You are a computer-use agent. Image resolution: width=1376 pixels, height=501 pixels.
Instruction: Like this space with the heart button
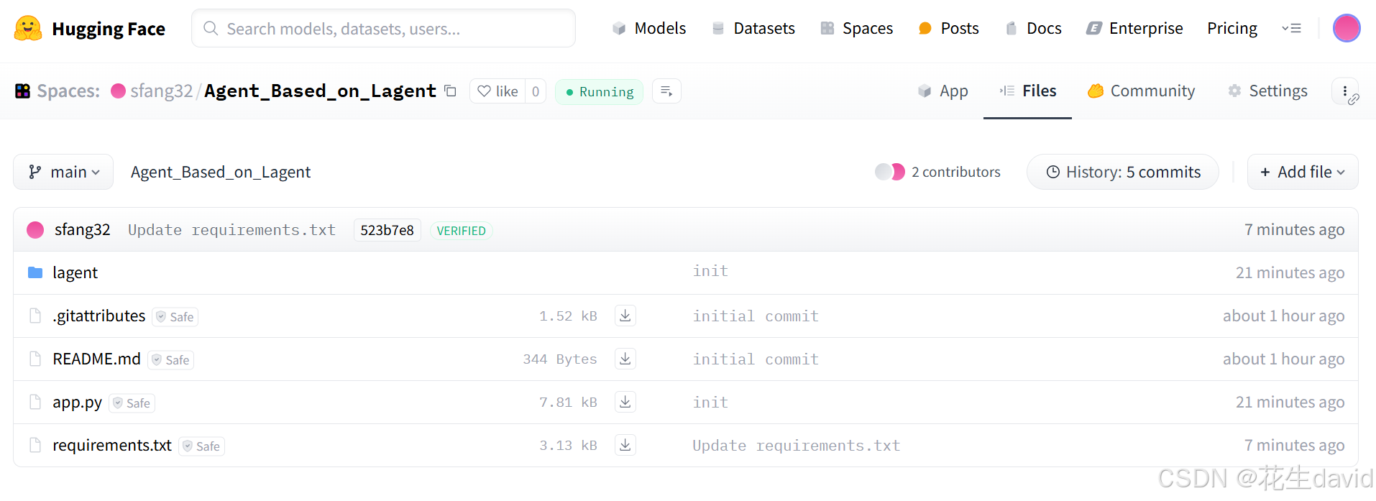(497, 91)
